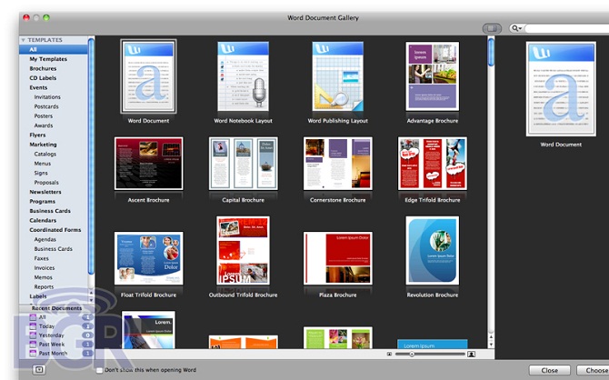Click the gallery scroll down arrow
609x380 pixels.
[491, 345]
